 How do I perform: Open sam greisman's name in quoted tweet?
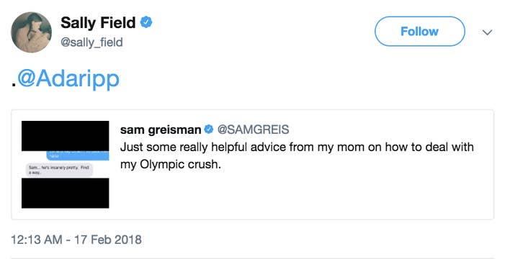click(161, 129)
